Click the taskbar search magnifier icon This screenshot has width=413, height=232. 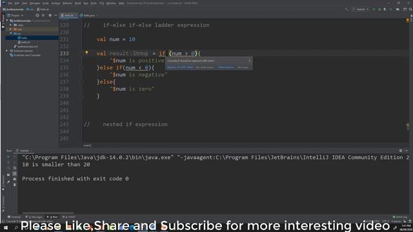[x=16, y=227]
